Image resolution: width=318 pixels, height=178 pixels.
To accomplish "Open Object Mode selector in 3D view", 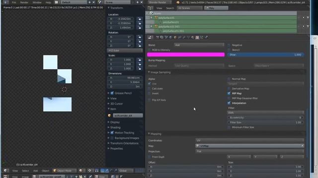I will click(x=65, y=171).
